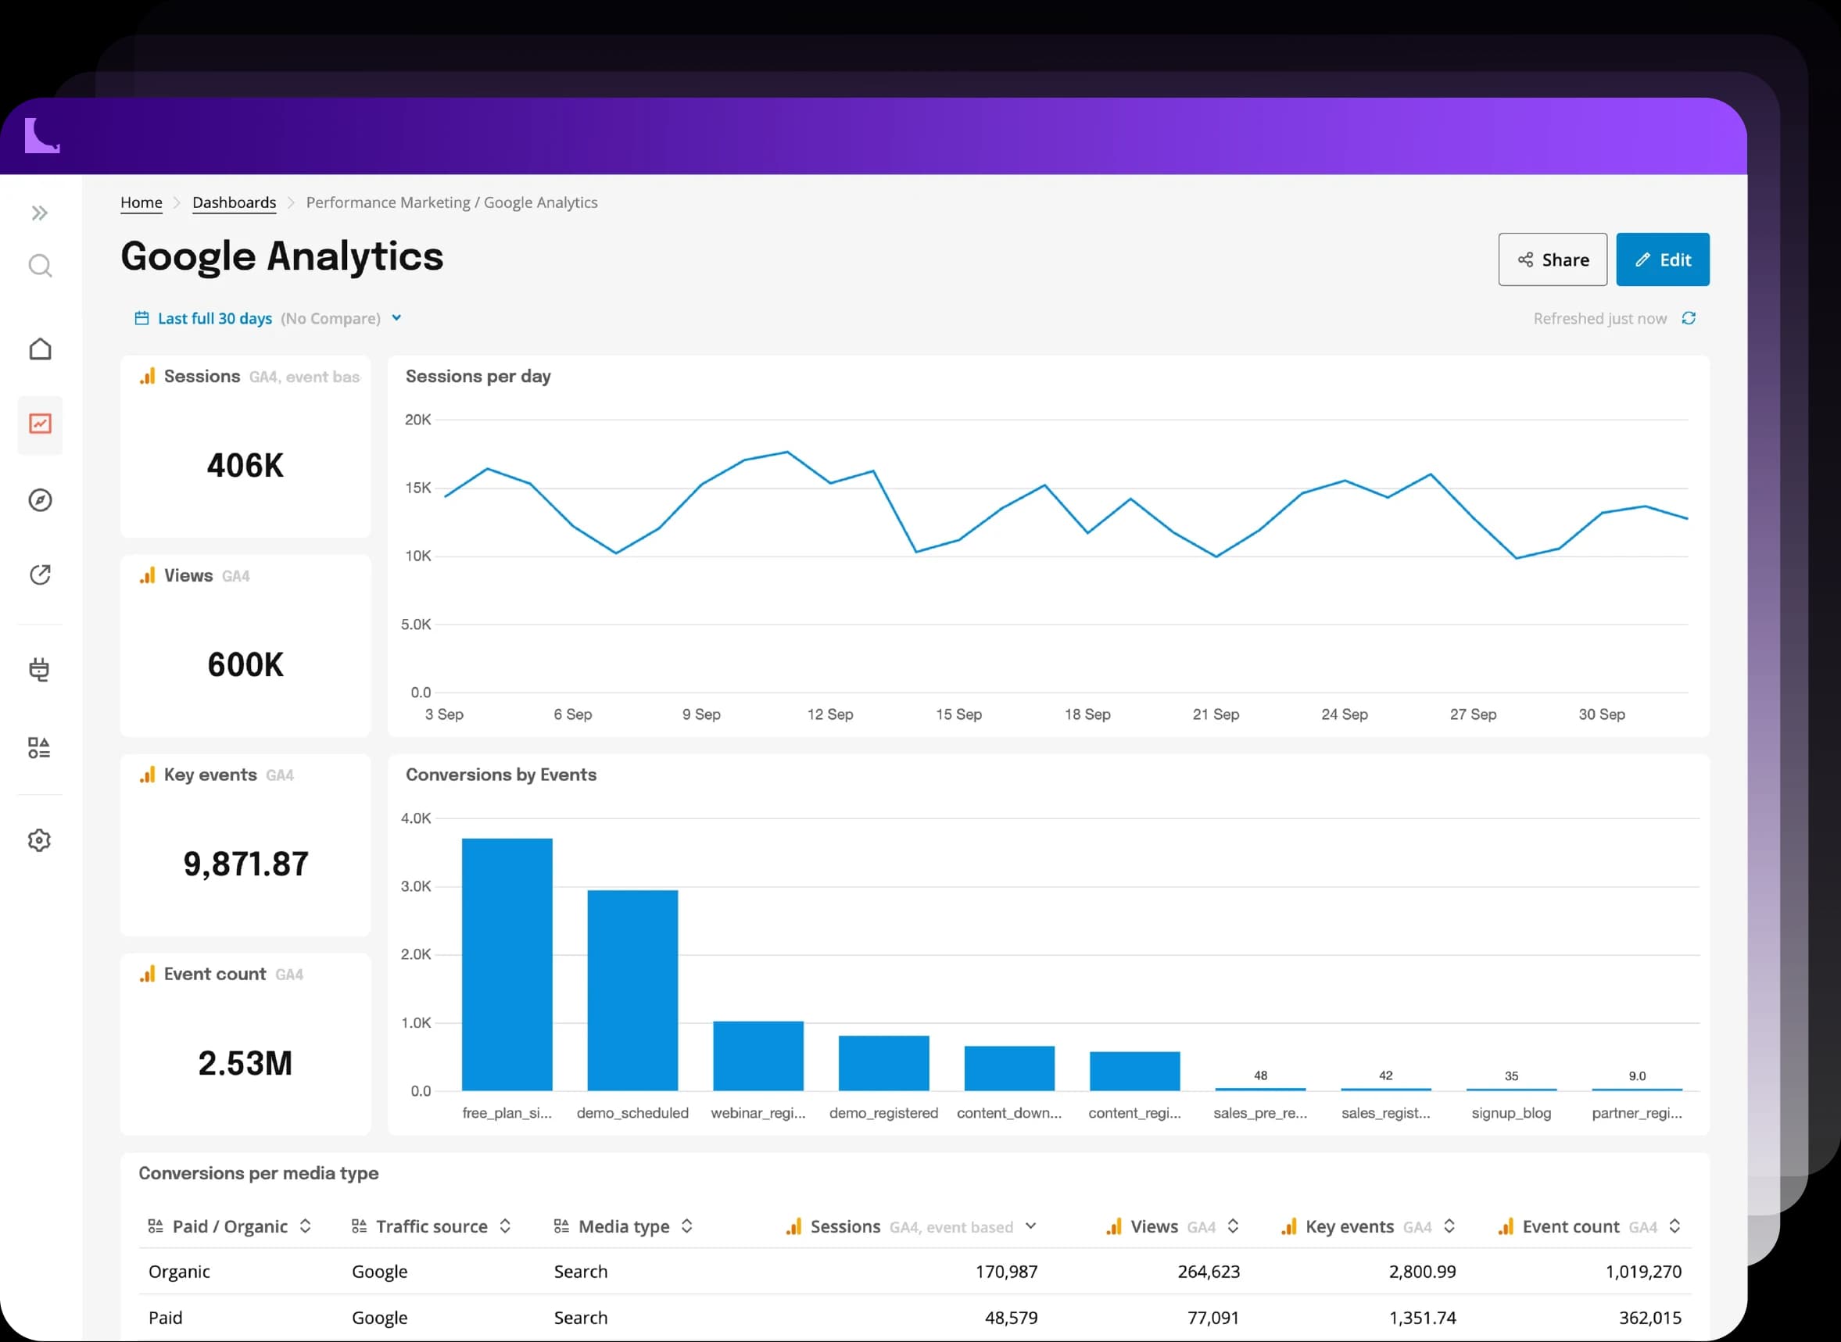Sort table by Paid / Organic column
This screenshot has width=1841, height=1342.
pos(306,1226)
